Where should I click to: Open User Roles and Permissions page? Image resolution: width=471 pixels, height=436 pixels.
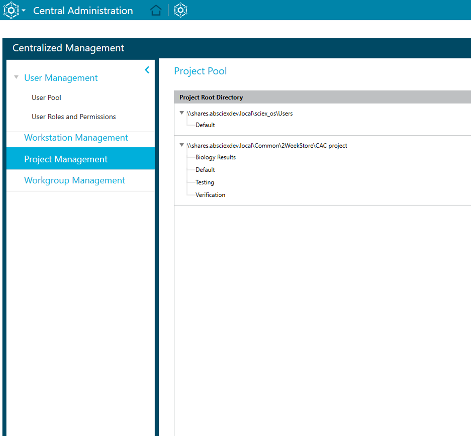[74, 117]
